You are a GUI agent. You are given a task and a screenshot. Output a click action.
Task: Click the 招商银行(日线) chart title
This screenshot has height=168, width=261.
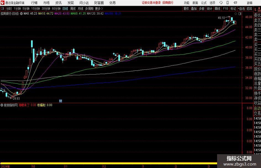10,14
